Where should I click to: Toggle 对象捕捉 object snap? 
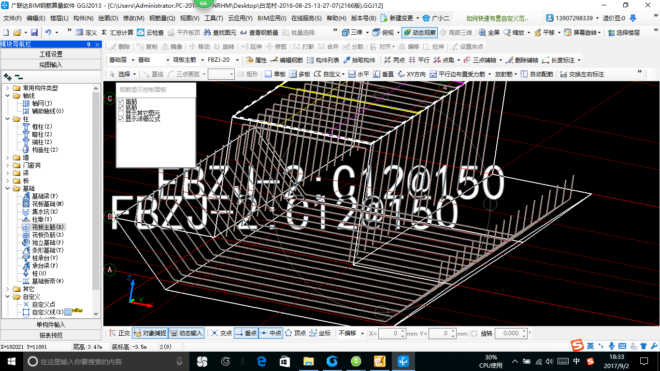(150, 333)
